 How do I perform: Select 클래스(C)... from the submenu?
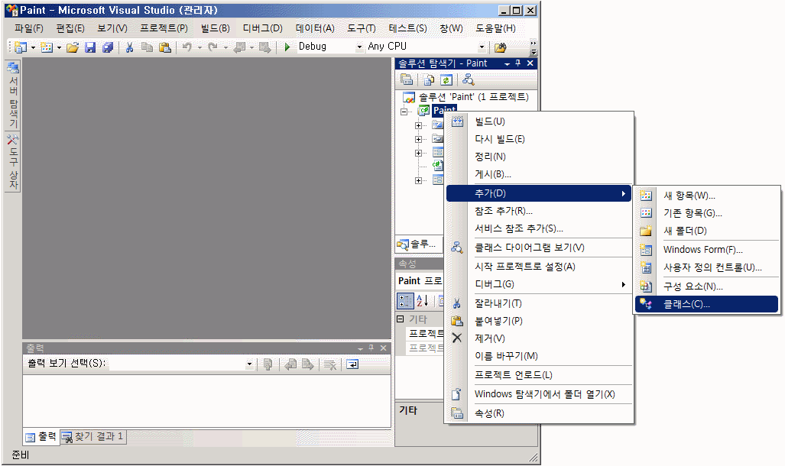click(706, 304)
